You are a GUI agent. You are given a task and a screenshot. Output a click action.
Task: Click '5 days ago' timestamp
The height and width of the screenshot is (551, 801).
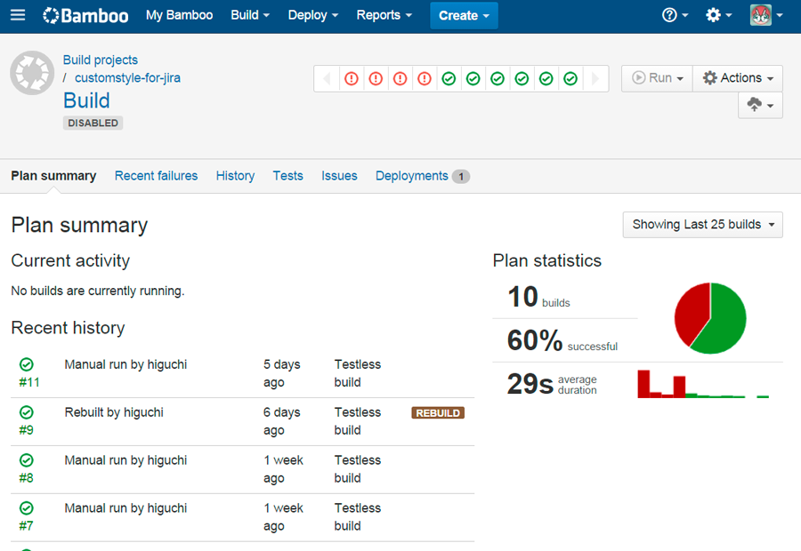pyautogui.click(x=281, y=373)
